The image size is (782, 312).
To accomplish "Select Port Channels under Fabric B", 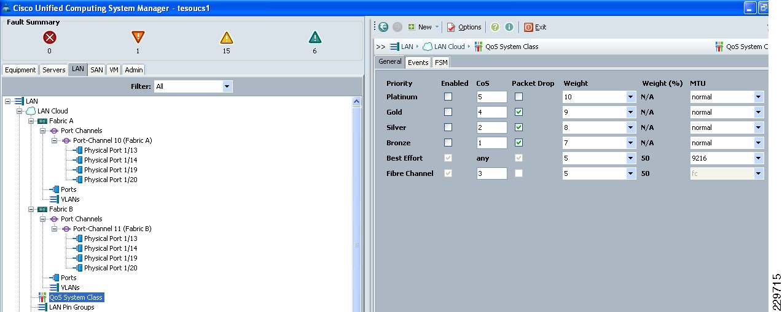I will coord(81,219).
